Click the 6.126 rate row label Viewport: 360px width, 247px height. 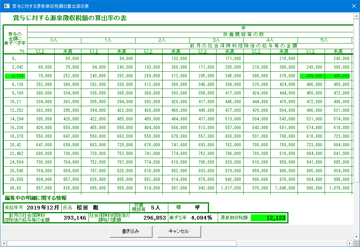tap(17, 84)
